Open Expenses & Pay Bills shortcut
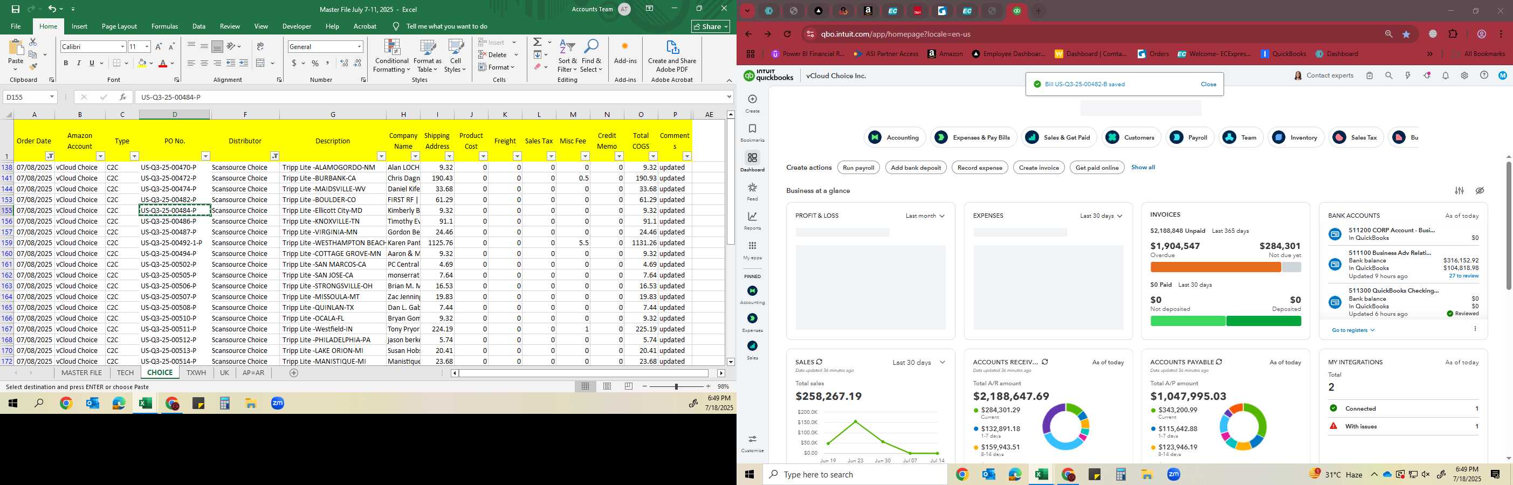 pos(974,137)
